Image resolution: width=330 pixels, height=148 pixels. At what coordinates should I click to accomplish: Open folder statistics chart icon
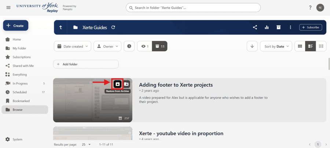[x=267, y=27]
